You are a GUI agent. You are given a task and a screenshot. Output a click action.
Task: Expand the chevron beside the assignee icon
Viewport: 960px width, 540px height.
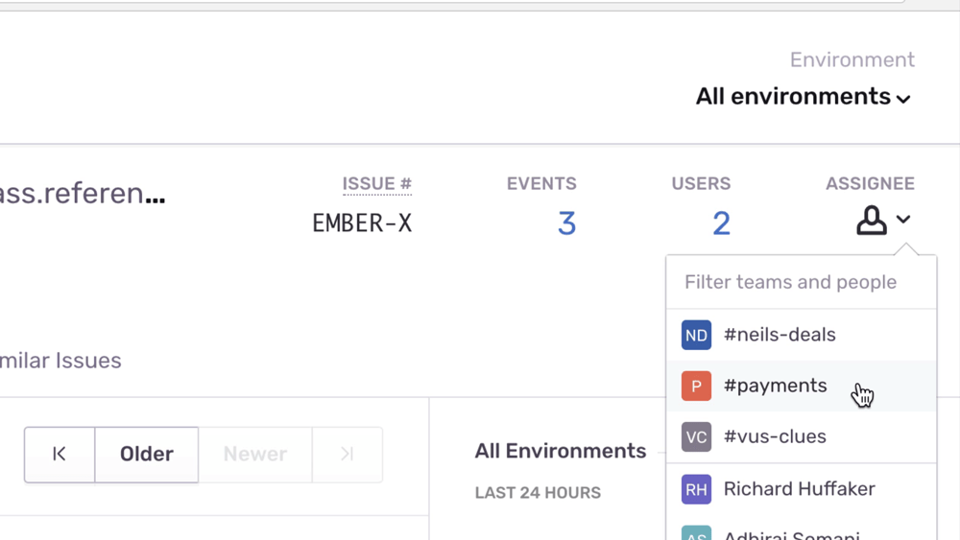click(x=903, y=220)
